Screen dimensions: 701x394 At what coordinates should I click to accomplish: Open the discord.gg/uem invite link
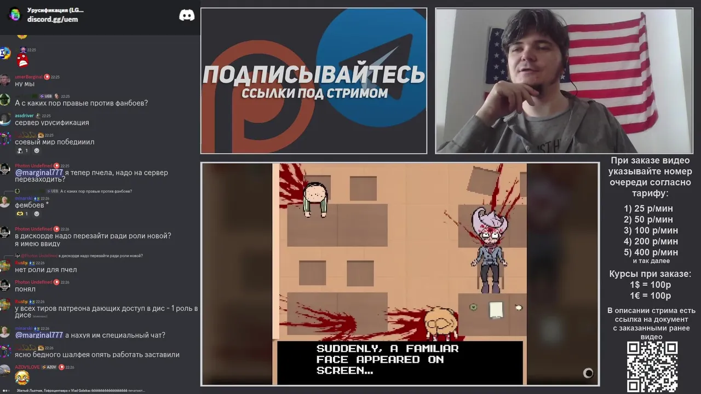pos(53,19)
